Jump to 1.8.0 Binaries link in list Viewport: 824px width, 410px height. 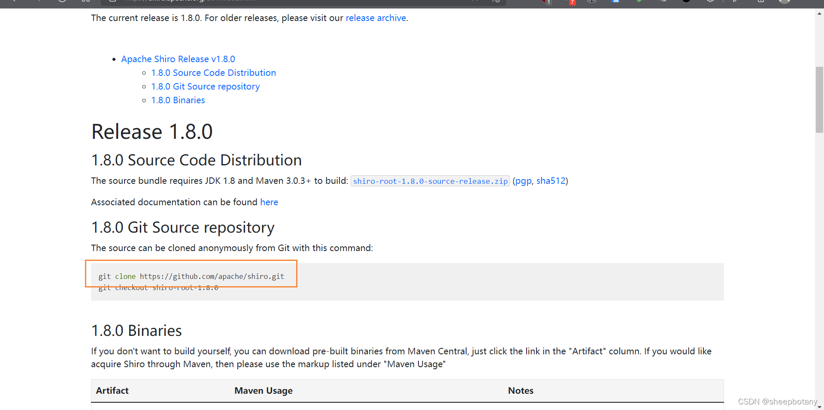tap(178, 100)
